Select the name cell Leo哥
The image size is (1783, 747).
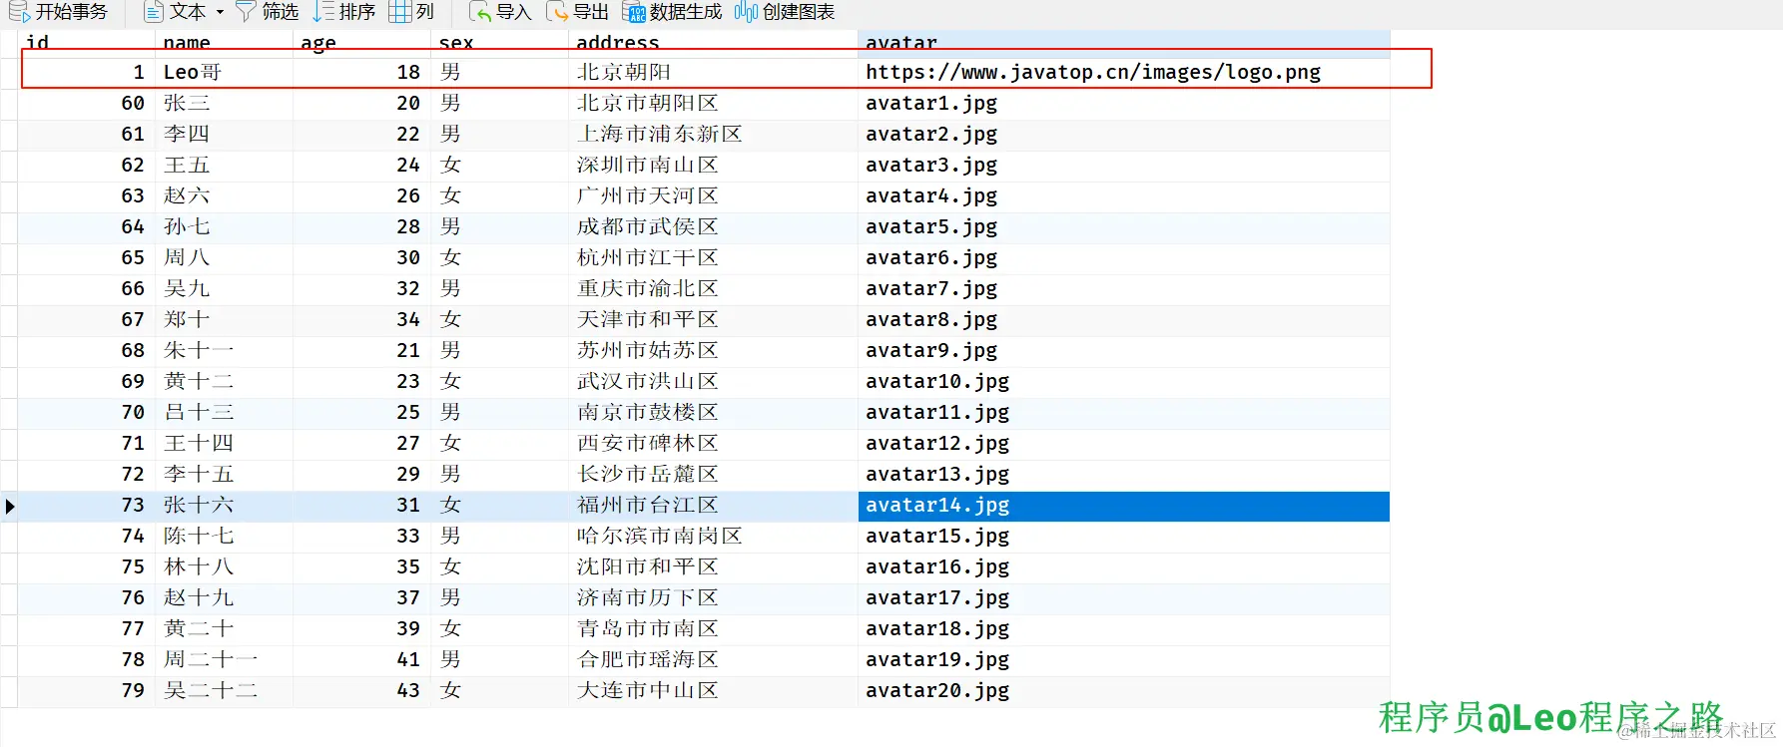coord(224,72)
